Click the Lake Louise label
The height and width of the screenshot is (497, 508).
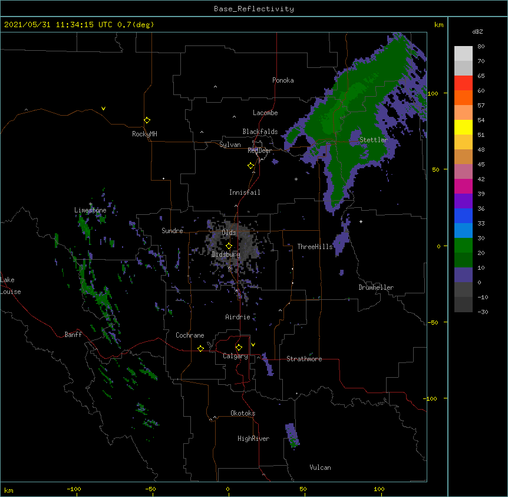tap(11, 286)
